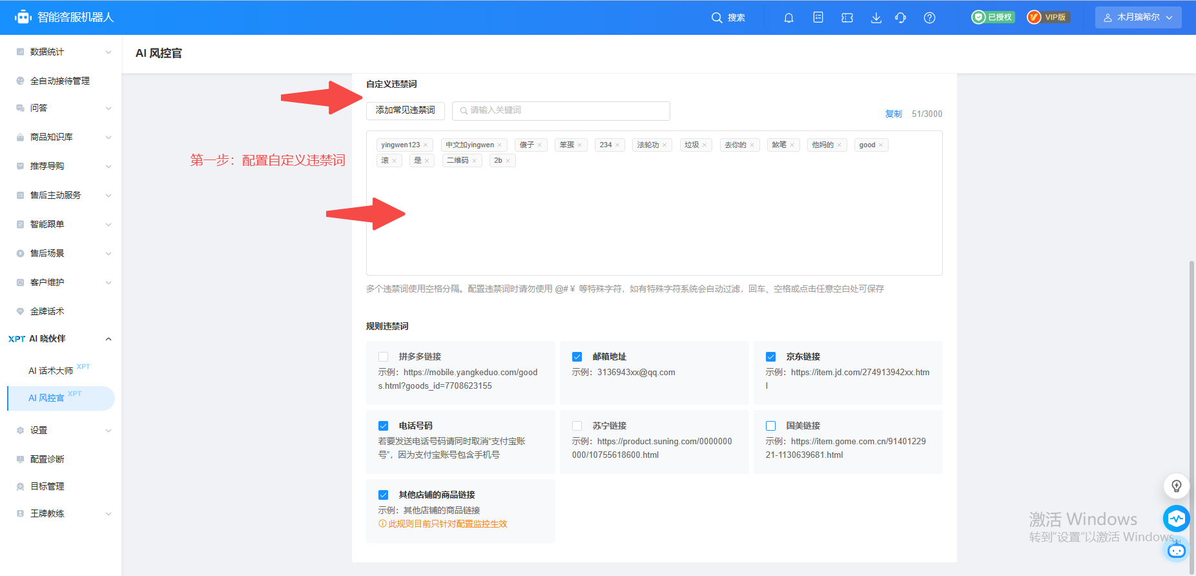This screenshot has height=576, width=1196.
Task: Click the orange VIP版 badge
Action: tap(1048, 17)
